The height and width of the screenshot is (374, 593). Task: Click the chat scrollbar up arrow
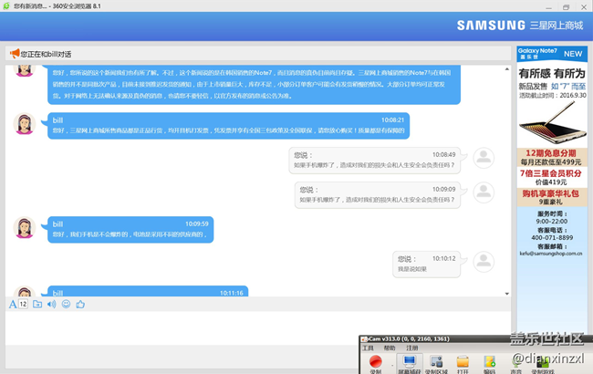tap(506, 69)
